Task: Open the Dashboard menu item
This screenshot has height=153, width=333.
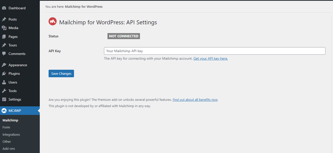Action: (20, 8)
